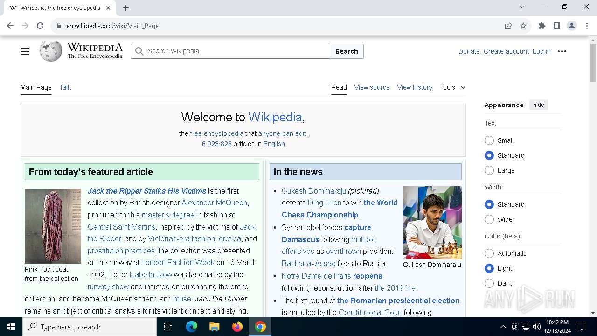
Task: Go back with the browser back arrow
Action: 10,26
